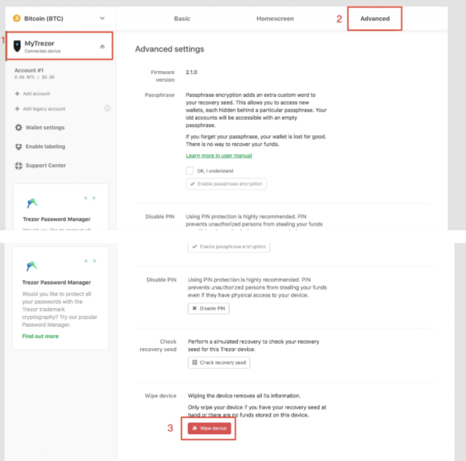Viewport: 466px width, 461px height.
Task: Switch to the Basic tab
Action: tap(182, 18)
